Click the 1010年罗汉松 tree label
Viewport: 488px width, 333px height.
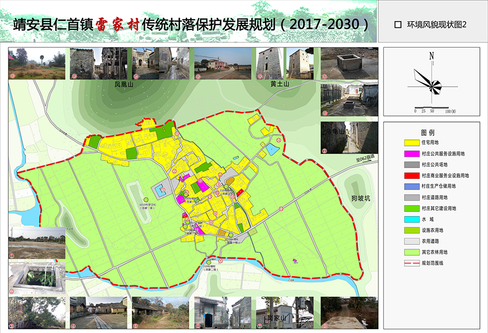pos(147,205)
